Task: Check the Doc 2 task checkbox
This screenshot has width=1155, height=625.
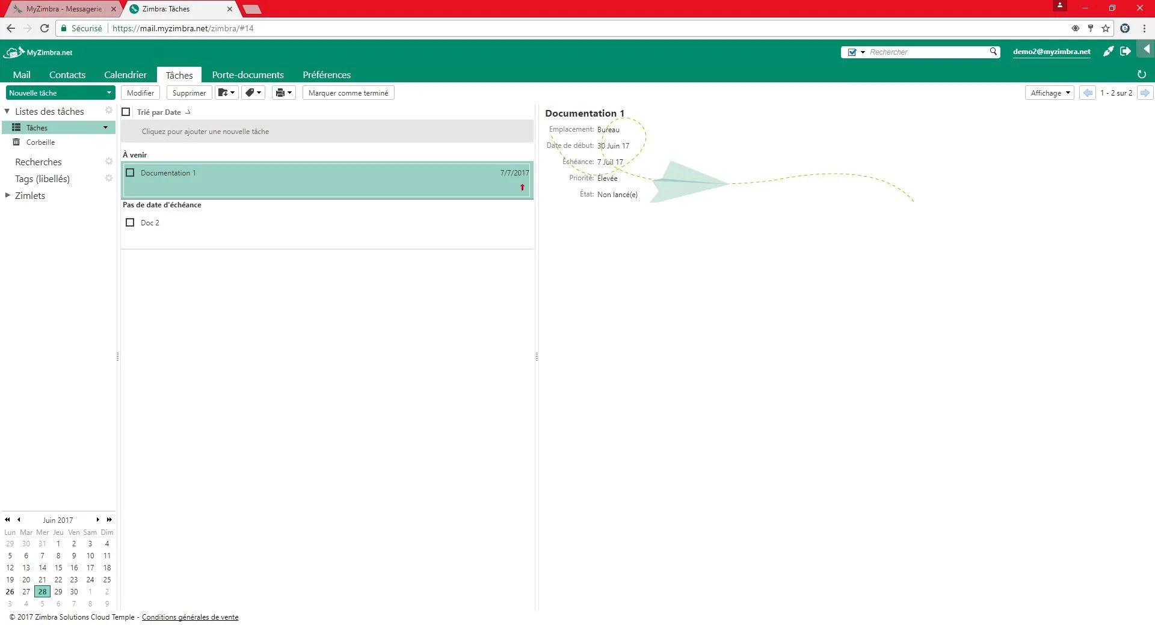Action: click(130, 222)
